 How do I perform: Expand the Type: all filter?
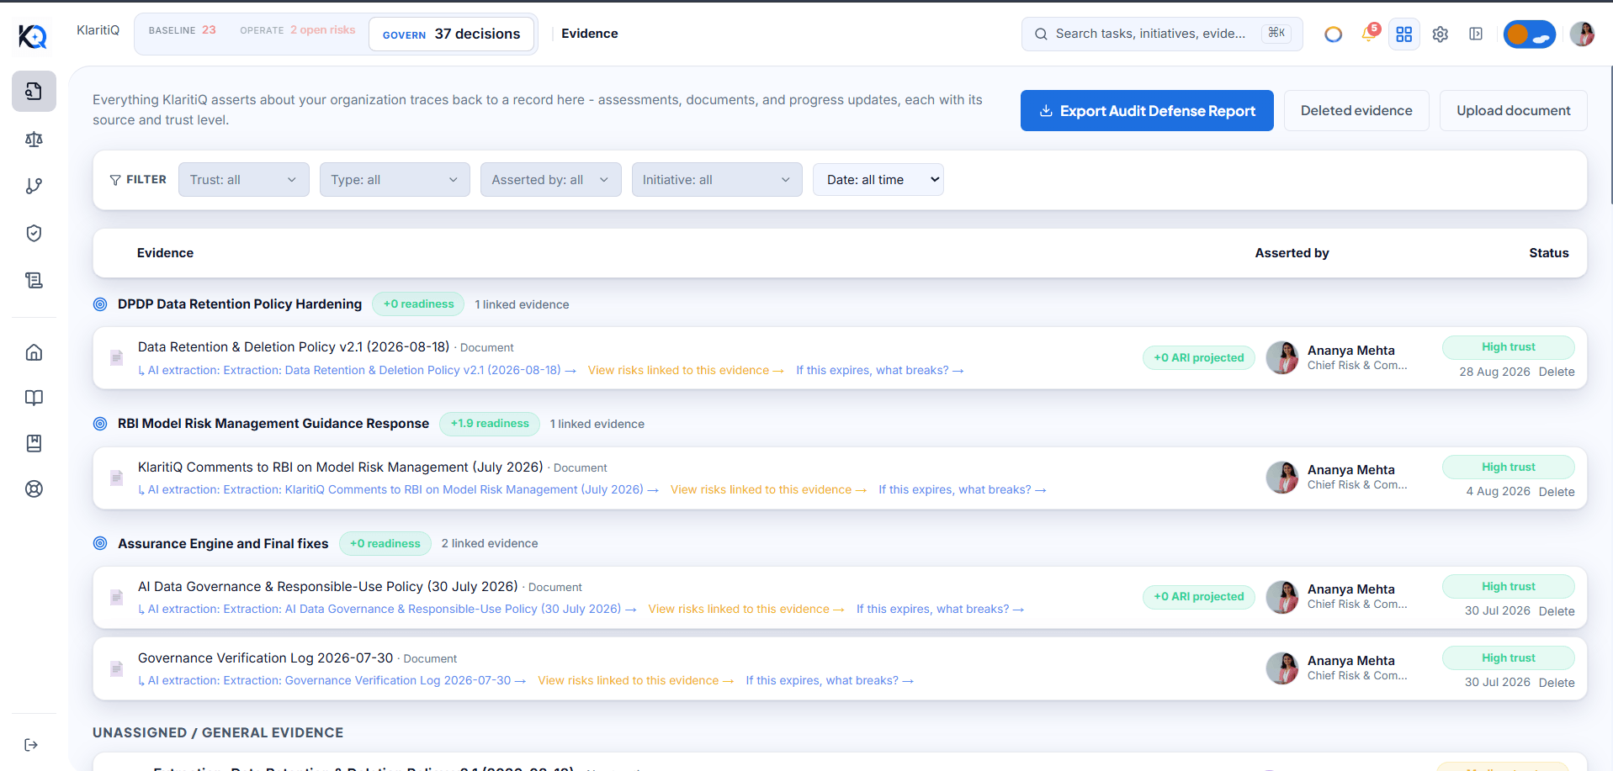(395, 180)
